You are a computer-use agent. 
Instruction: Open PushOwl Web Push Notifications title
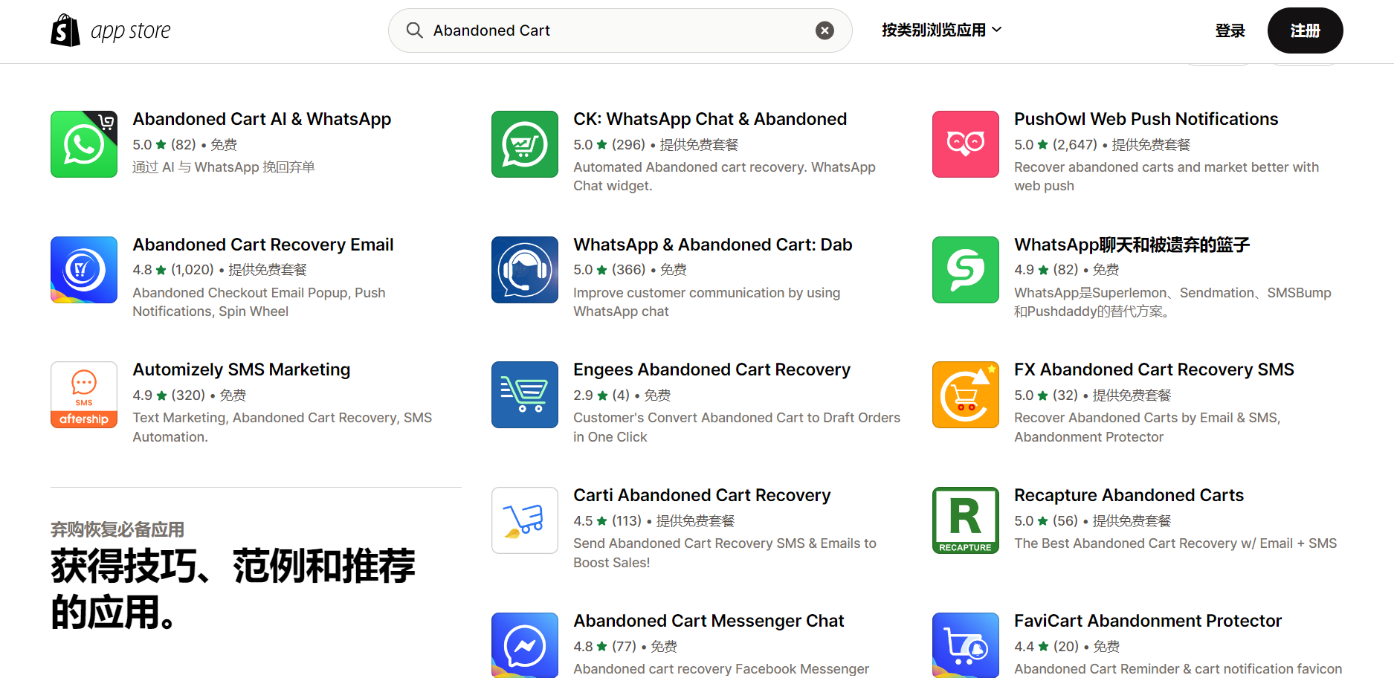[1146, 119]
